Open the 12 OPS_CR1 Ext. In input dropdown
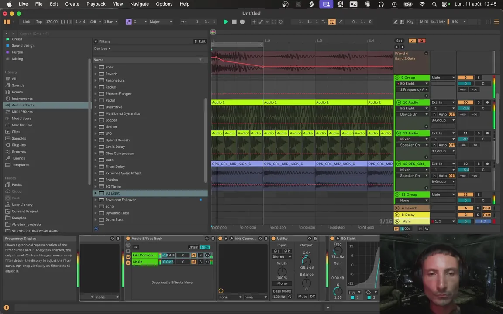Image resolution: width=503 pixels, height=314 pixels. tap(443, 164)
